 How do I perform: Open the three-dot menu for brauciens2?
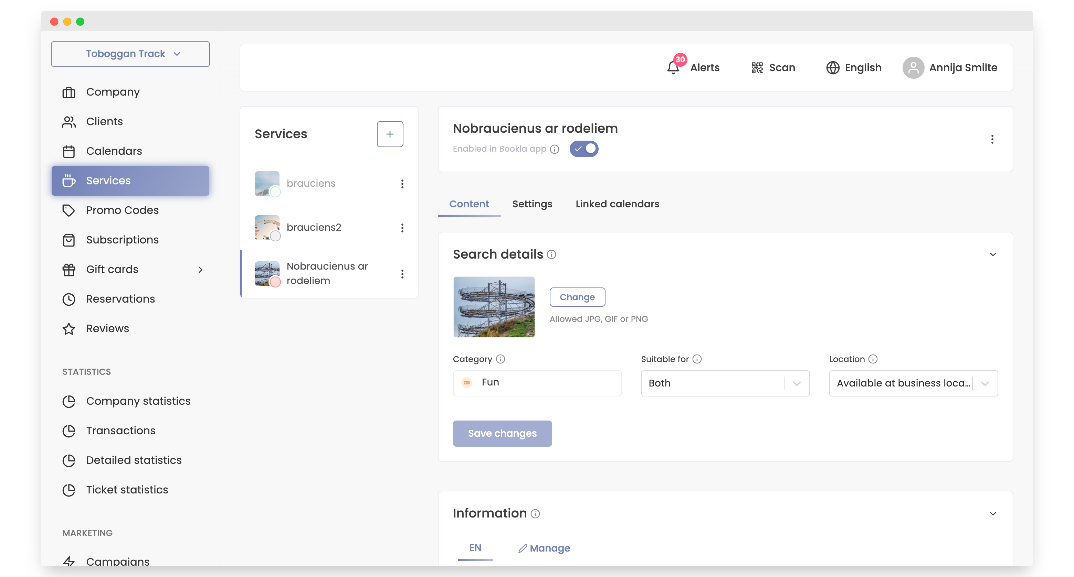pos(402,228)
